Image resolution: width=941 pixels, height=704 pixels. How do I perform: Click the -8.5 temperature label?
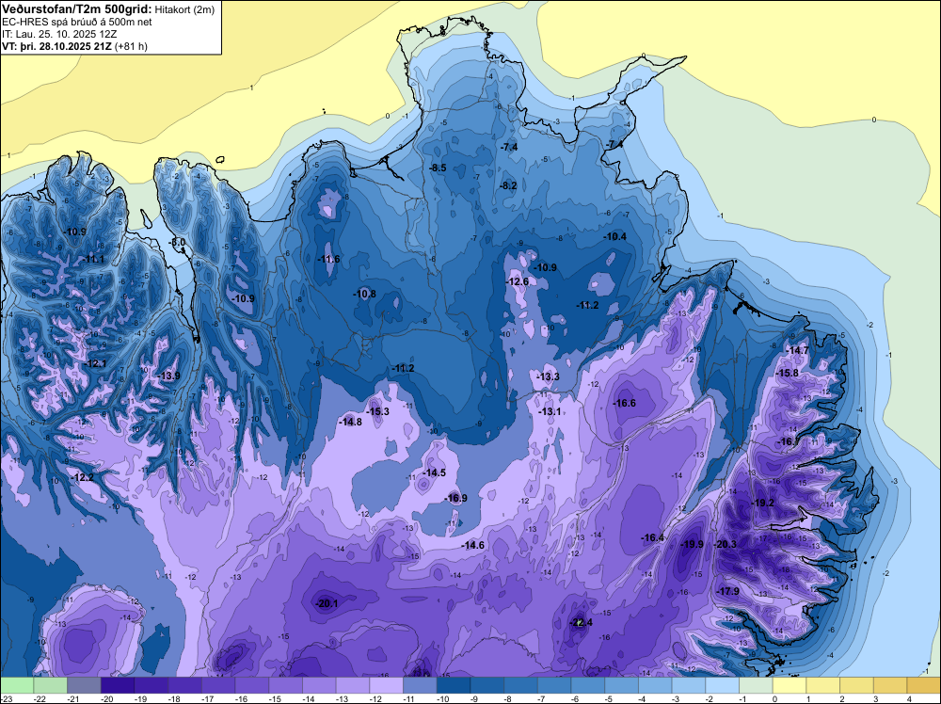[439, 168]
